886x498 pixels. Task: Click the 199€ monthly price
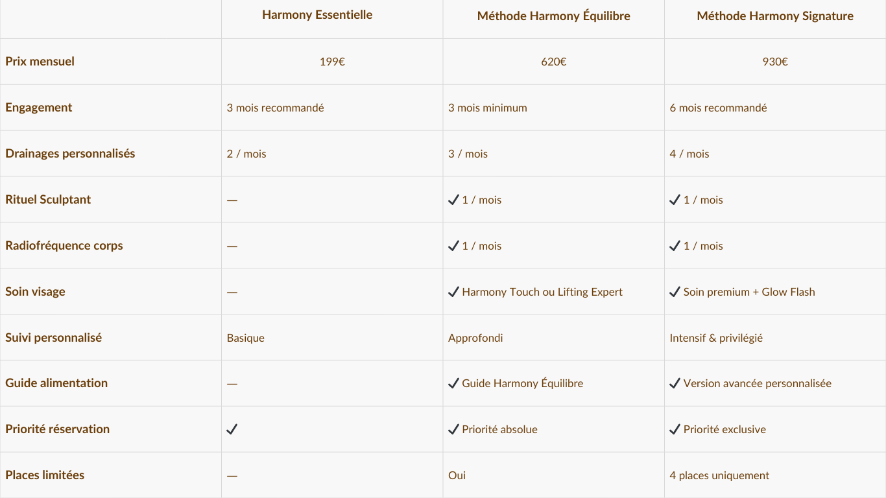[332, 62]
